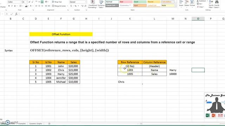This screenshot has height=126, width=225.
Task: Open the Format as Table menu
Action: point(101,4)
